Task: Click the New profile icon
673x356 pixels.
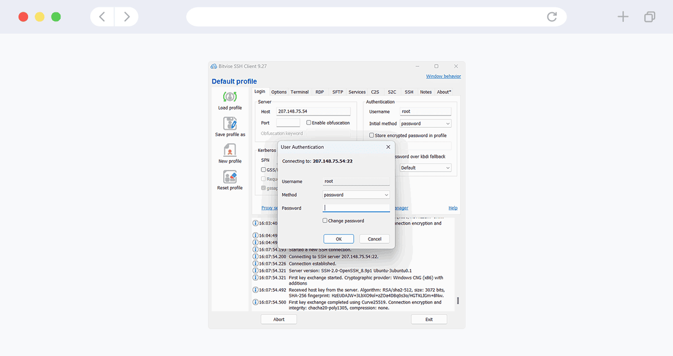Action: click(230, 150)
